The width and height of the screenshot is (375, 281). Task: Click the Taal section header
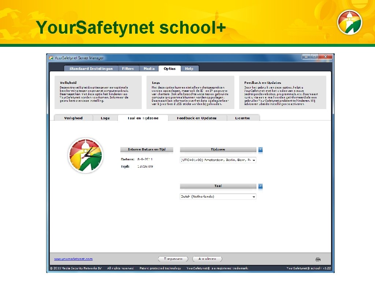pyautogui.click(x=218, y=186)
